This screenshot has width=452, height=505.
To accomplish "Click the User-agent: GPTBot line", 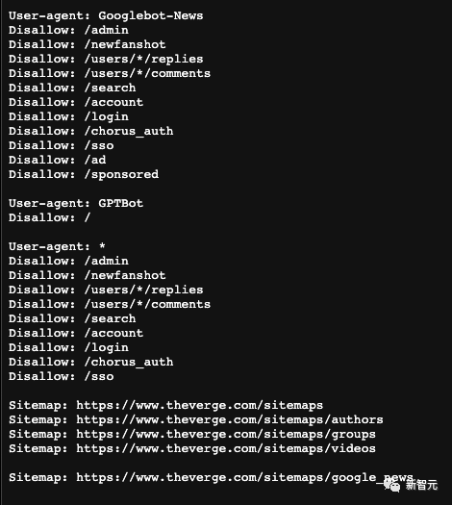I will click(x=76, y=203).
